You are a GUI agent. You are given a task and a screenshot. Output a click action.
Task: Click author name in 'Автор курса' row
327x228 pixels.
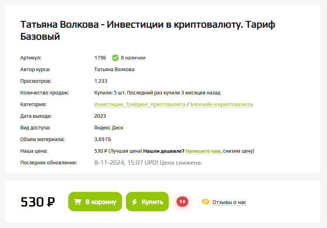tap(114, 70)
